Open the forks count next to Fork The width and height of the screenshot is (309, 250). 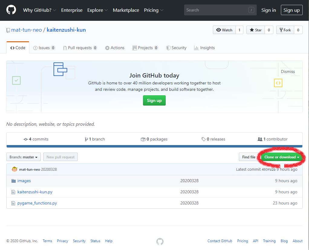(x=298, y=30)
